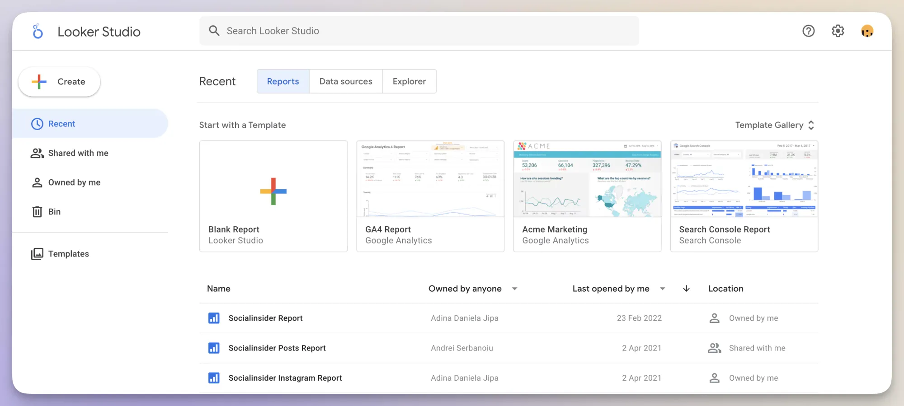This screenshot has width=904, height=406.
Task: Click the Templates gallery icon
Action: tap(37, 254)
